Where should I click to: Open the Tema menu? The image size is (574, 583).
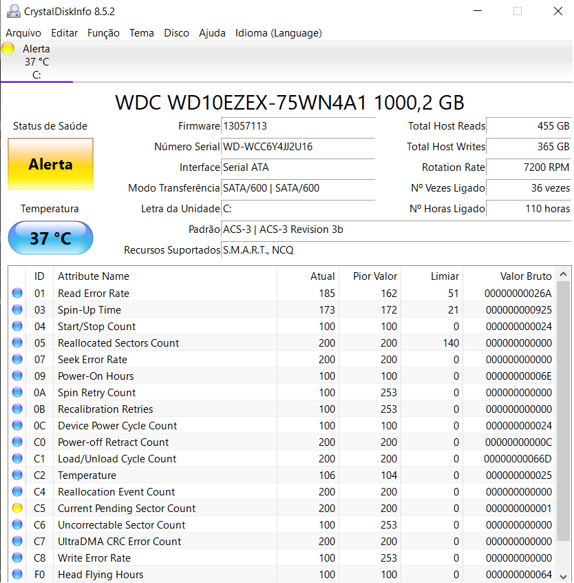142,33
